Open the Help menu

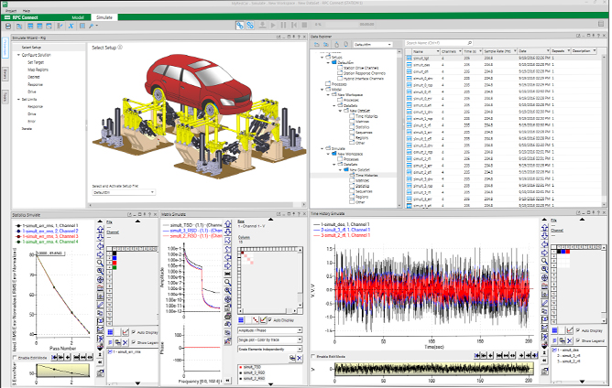click(27, 9)
